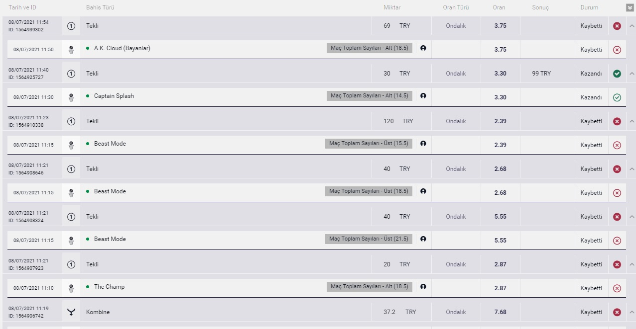
Task: Click the outlined won checkmark in Captain Splash row
Action: click(x=617, y=97)
